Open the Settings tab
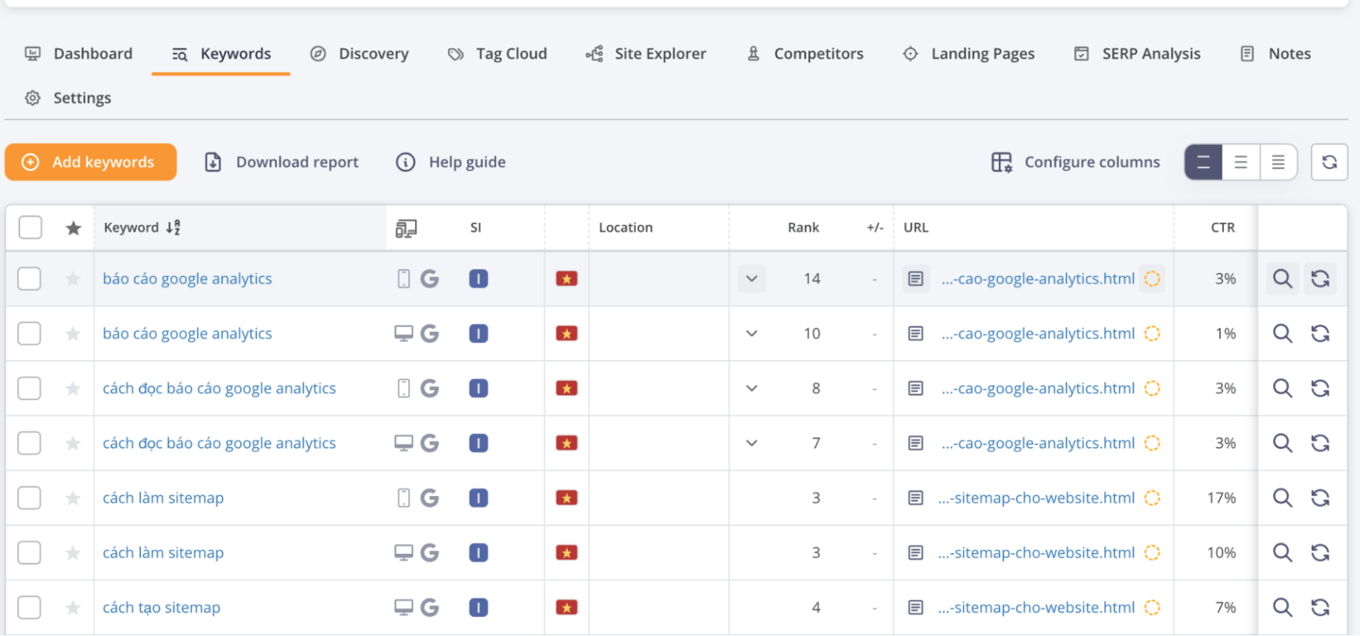The image size is (1360, 636). click(68, 98)
